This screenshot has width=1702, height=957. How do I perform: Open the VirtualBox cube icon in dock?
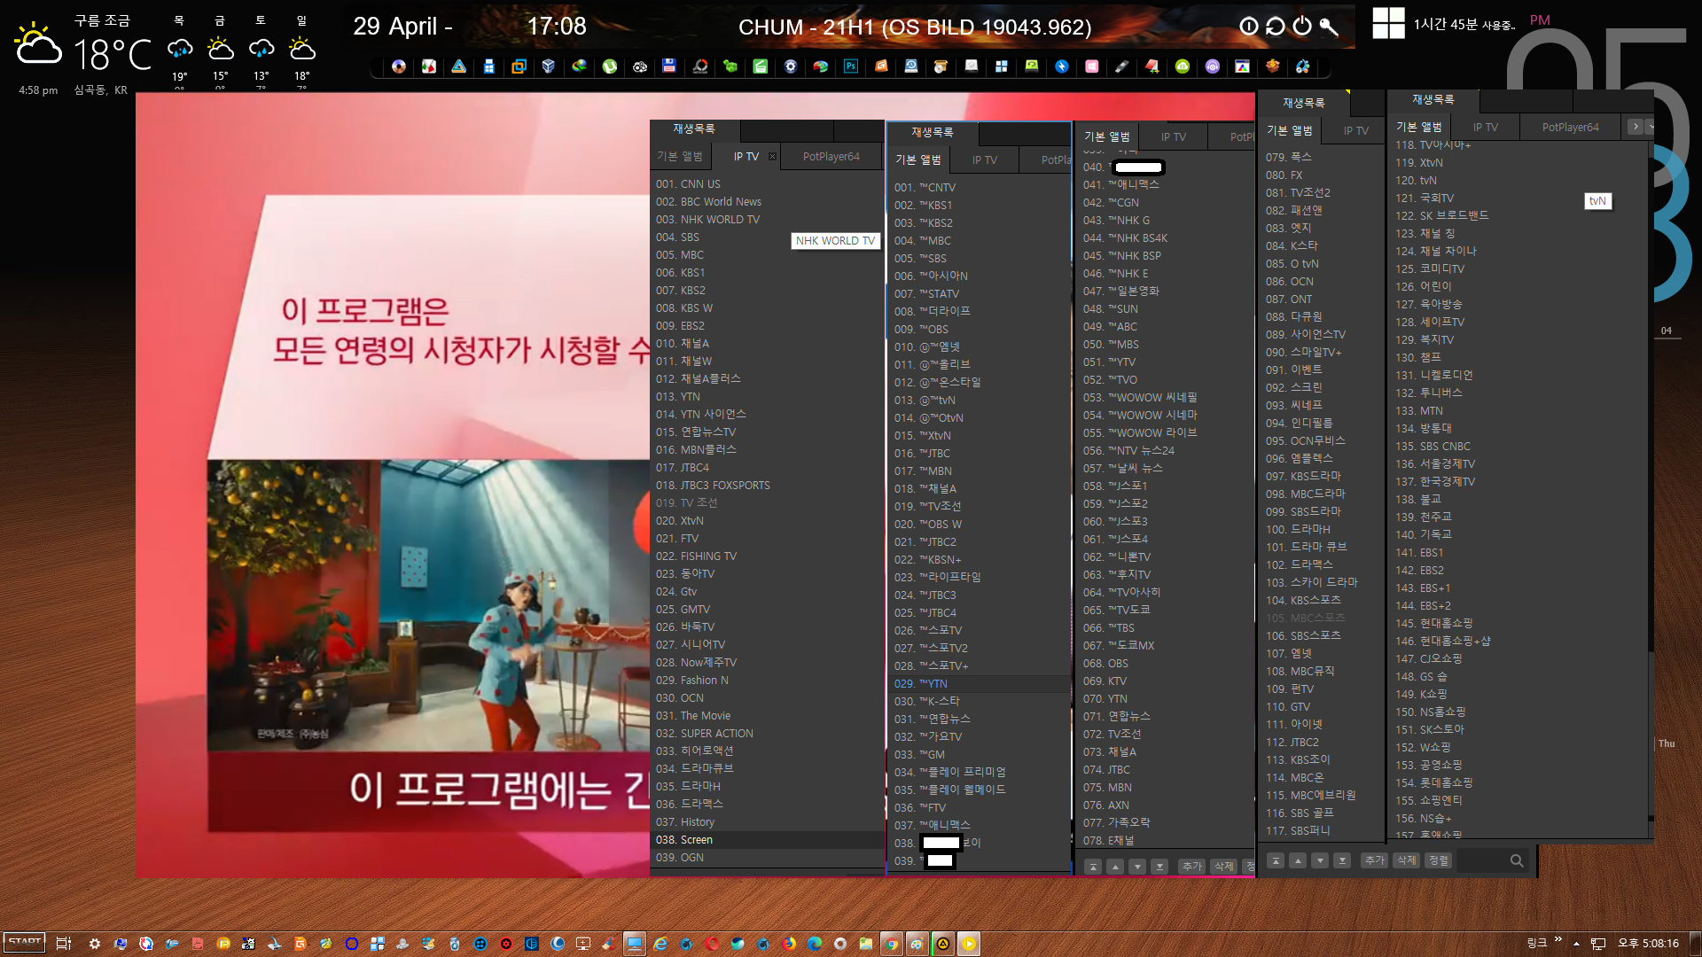(549, 66)
